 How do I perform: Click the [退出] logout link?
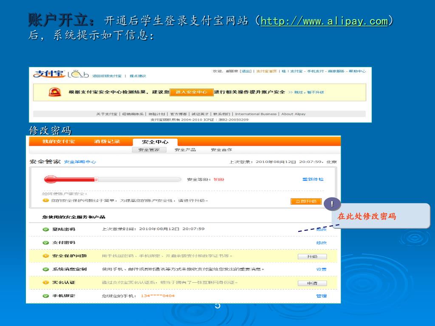click(x=246, y=71)
